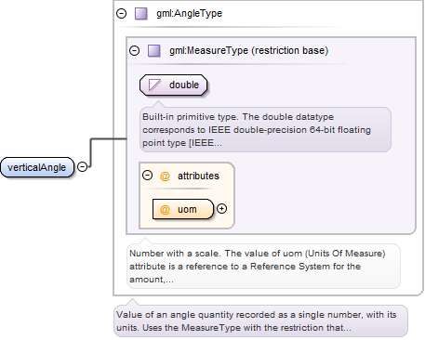Click the gml:MeasureType (restriction base) label

pyautogui.click(x=248, y=50)
